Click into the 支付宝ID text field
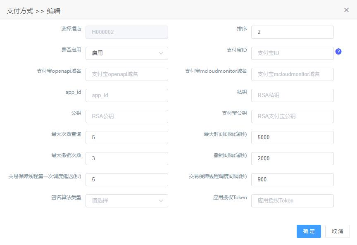 point(293,53)
